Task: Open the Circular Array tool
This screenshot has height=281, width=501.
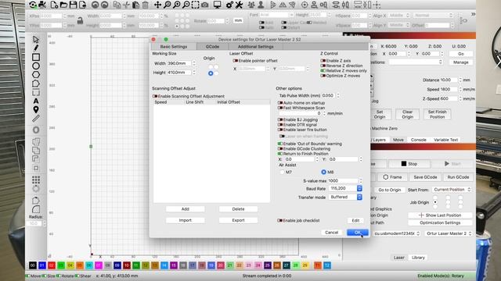Action: 36,189
